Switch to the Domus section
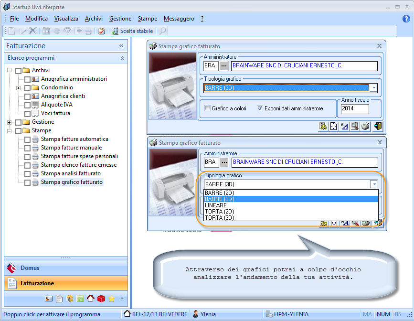The height and width of the screenshot is (321, 414). 30,268
